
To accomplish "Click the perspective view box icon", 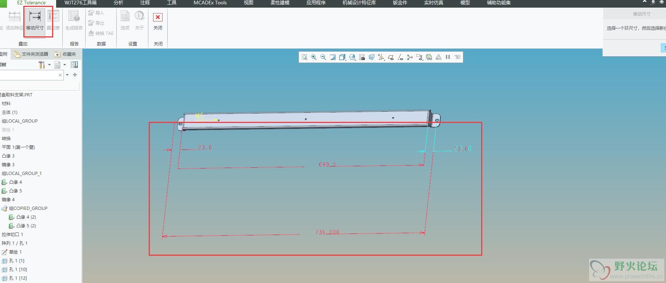I will pyautogui.click(x=371, y=57).
